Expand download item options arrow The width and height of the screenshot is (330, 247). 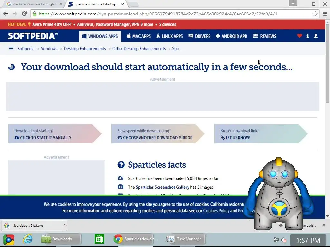65,225
